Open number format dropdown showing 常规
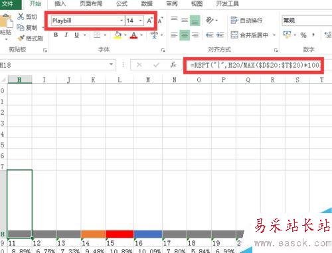 point(307,21)
